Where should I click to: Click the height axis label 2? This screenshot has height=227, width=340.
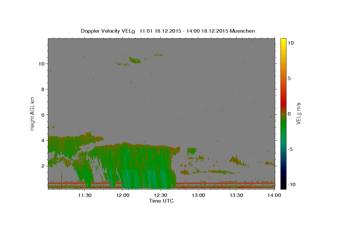pyautogui.click(x=42, y=166)
